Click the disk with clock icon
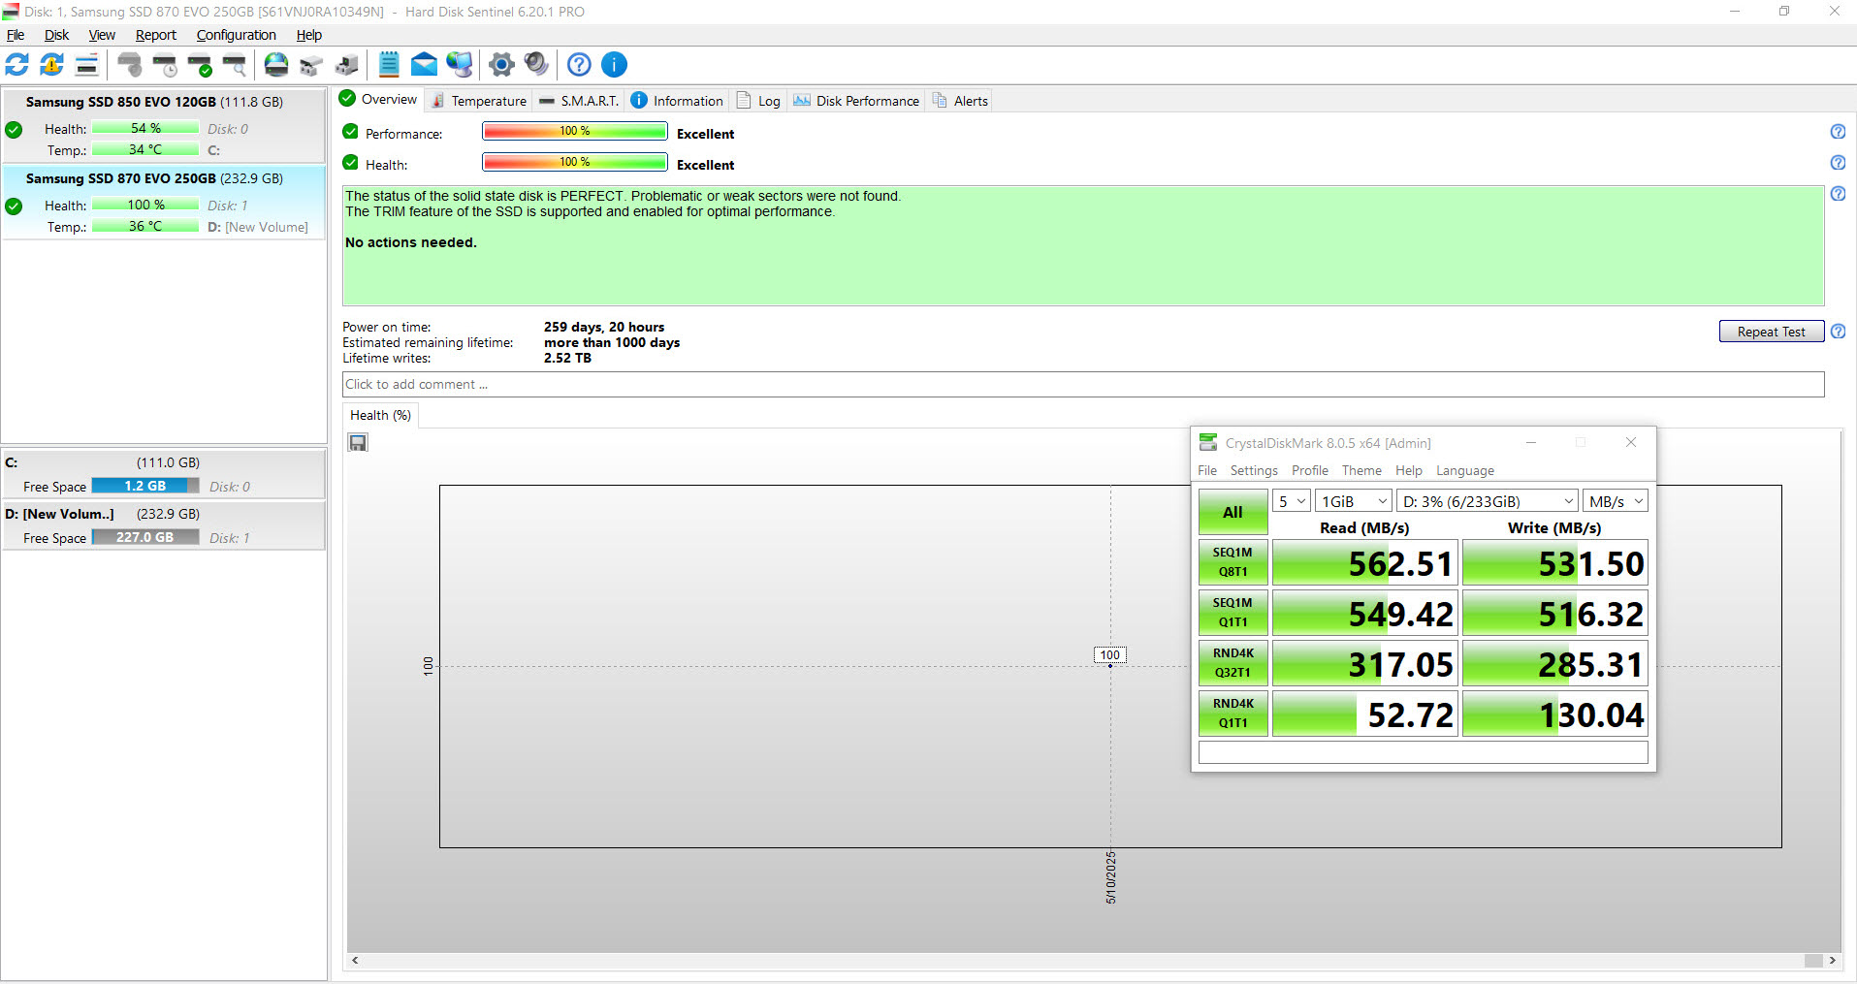Image resolution: width=1857 pixels, height=984 pixels. (x=165, y=65)
